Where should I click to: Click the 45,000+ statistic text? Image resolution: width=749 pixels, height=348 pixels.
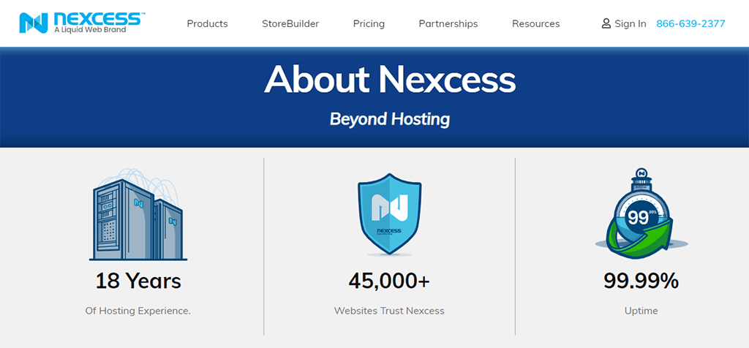(x=389, y=281)
